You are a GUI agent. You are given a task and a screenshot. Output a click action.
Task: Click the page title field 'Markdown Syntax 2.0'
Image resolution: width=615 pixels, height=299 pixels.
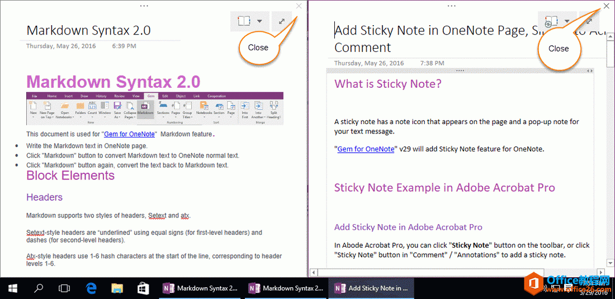point(89,30)
